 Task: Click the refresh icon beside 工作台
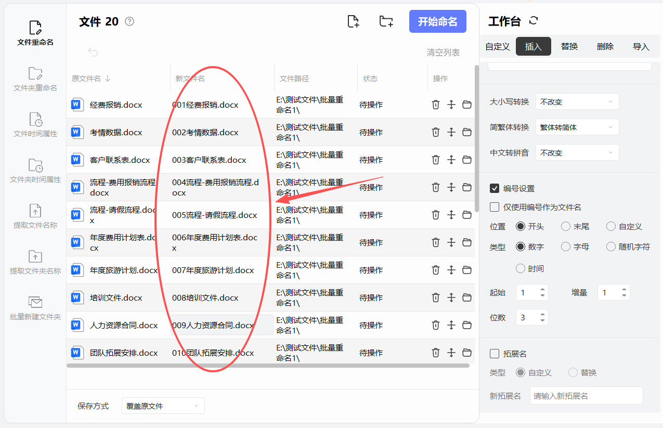[533, 21]
